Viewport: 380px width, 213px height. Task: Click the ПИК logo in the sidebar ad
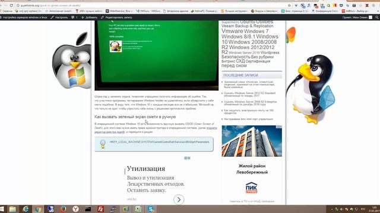tap(251, 188)
